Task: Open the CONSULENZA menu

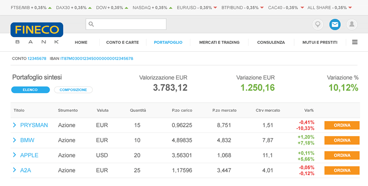Action: pos(271,43)
